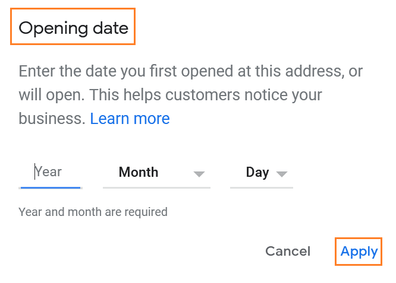Screen dimensions: 396x283
Task: Select the Day label text
Action: (257, 173)
